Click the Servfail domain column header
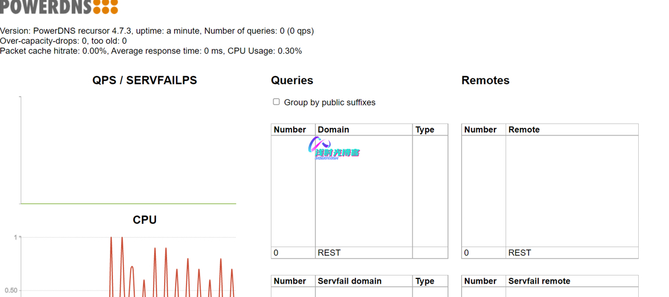The height and width of the screenshot is (297, 669). tap(350, 281)
